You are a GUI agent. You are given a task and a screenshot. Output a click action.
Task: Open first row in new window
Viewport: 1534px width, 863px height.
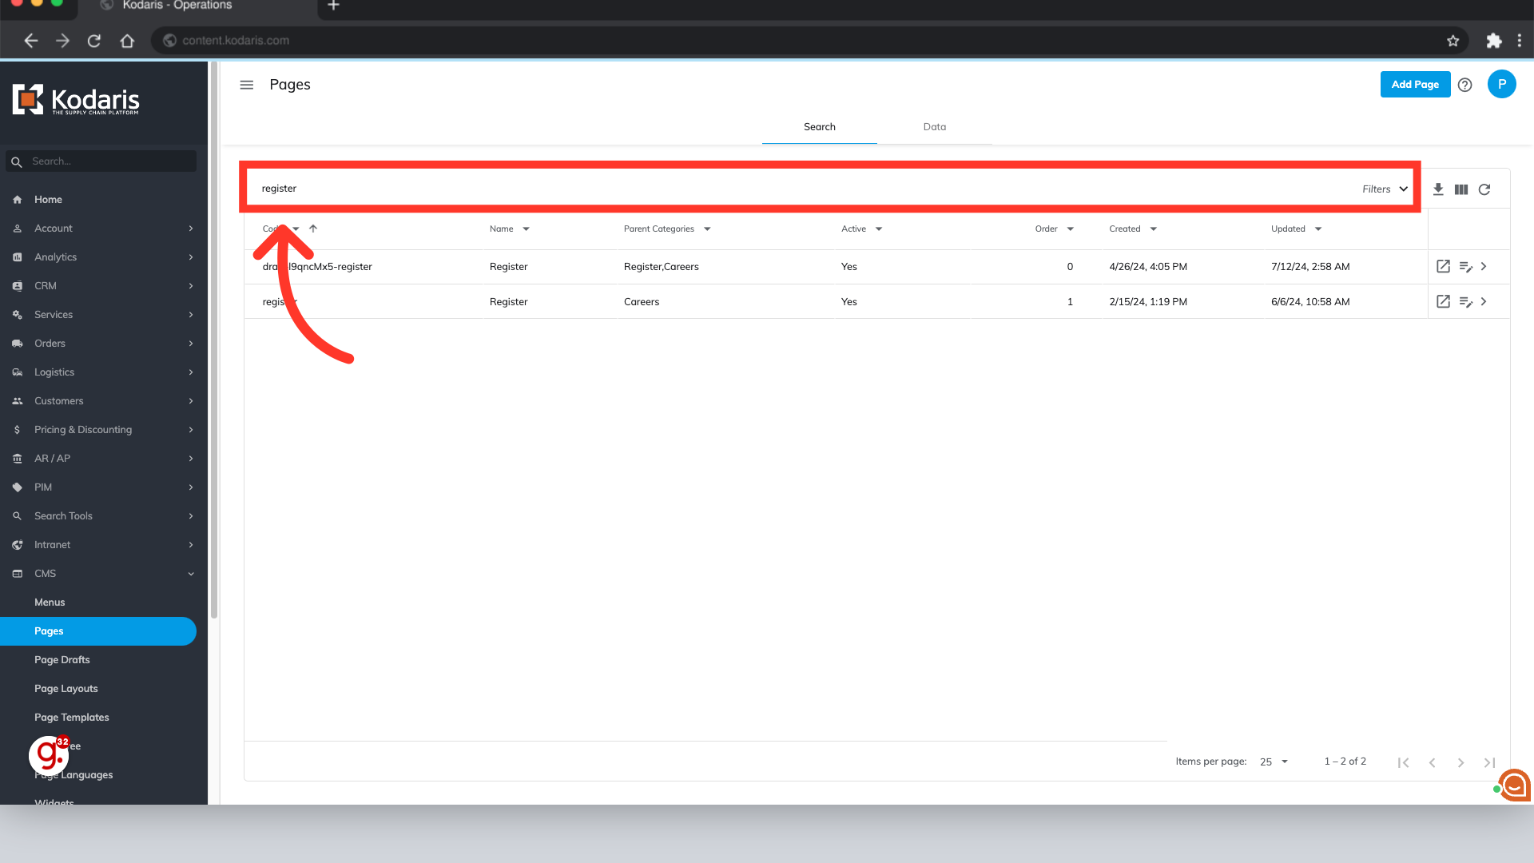click(1443, 267)
